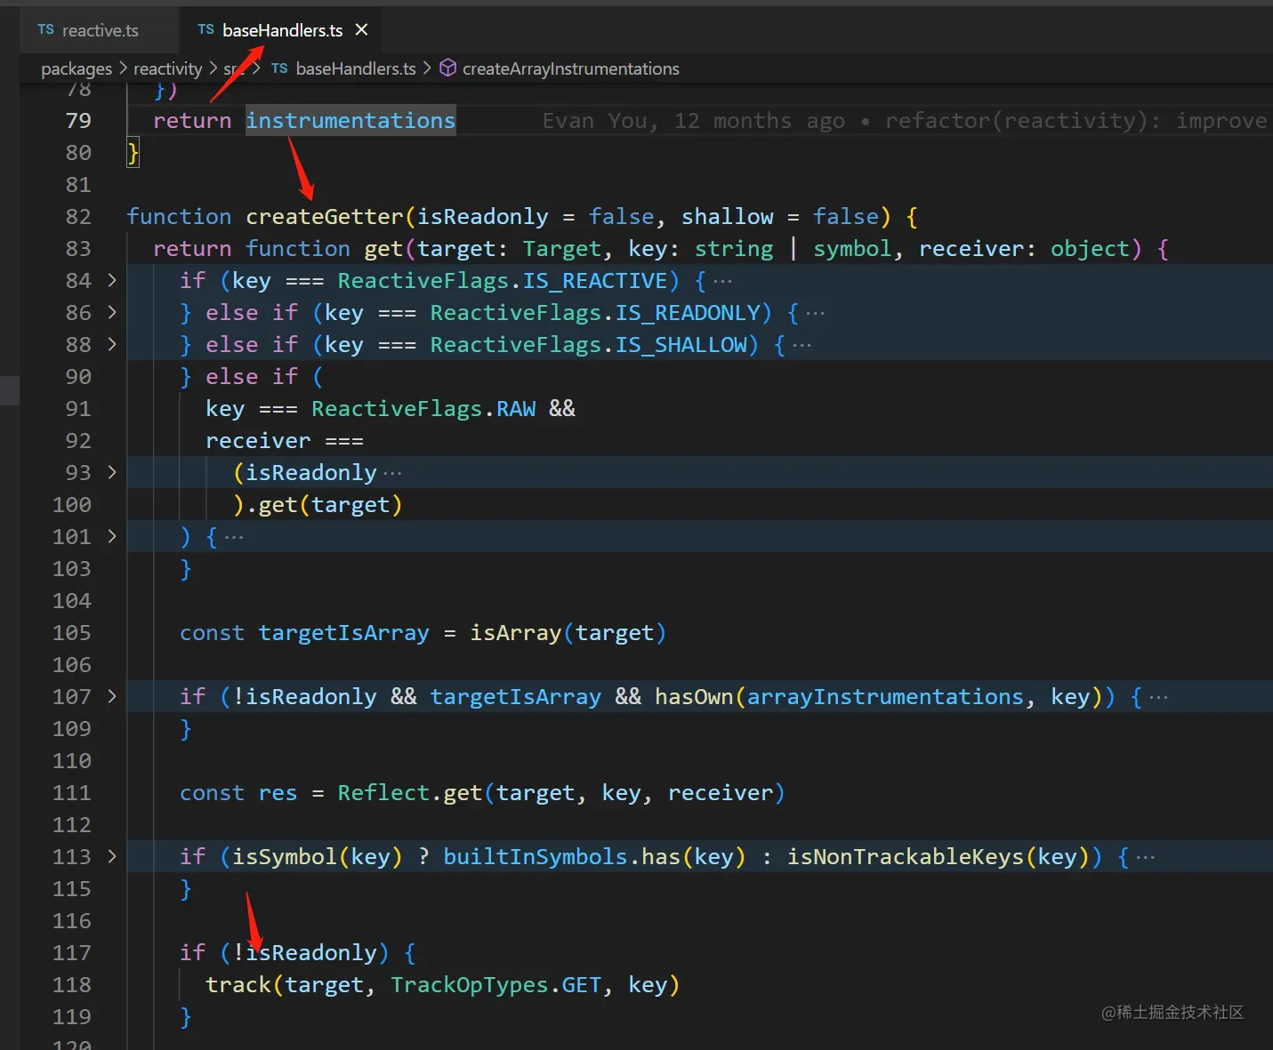Click the fold ellipsis after arrayInstrumentations condition

(x=1158, y=698)
